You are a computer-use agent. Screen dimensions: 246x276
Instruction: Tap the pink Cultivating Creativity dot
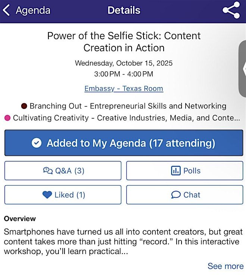pos(7,118)
